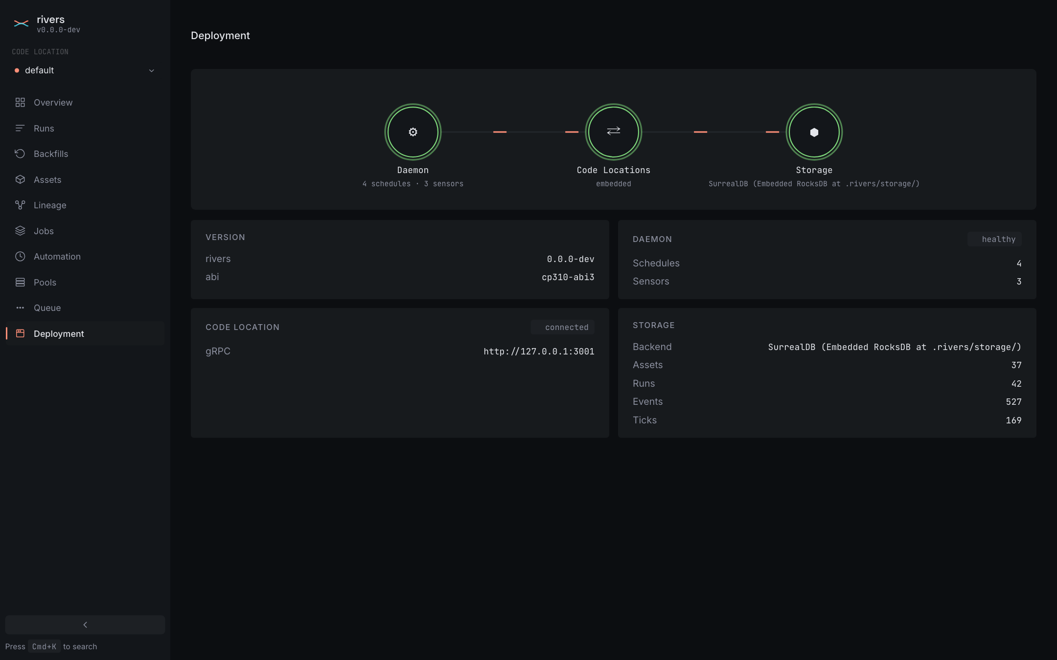The width and height of the screenshot is (1057, 660).
Task: Open the Assets section
Action: [x=85, y=179]
